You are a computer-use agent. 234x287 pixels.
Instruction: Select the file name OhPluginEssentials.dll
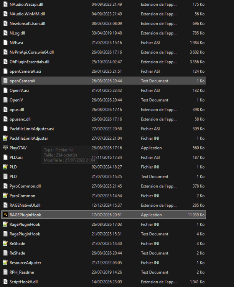click(30, 62)
